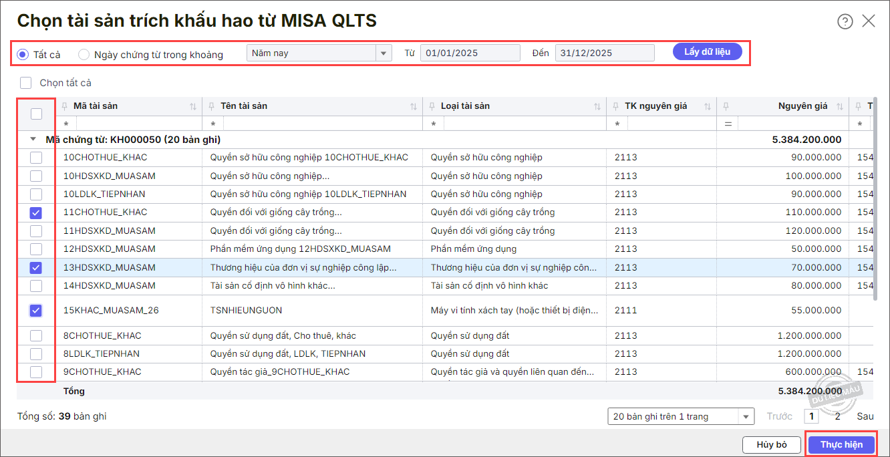Open filter operator for Mã tài sản
The height and width of the screenshot is (457, 890).
pyautogui.click(x=66, y=124)
